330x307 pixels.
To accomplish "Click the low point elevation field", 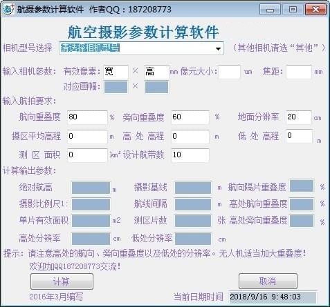I will point(299,136).
